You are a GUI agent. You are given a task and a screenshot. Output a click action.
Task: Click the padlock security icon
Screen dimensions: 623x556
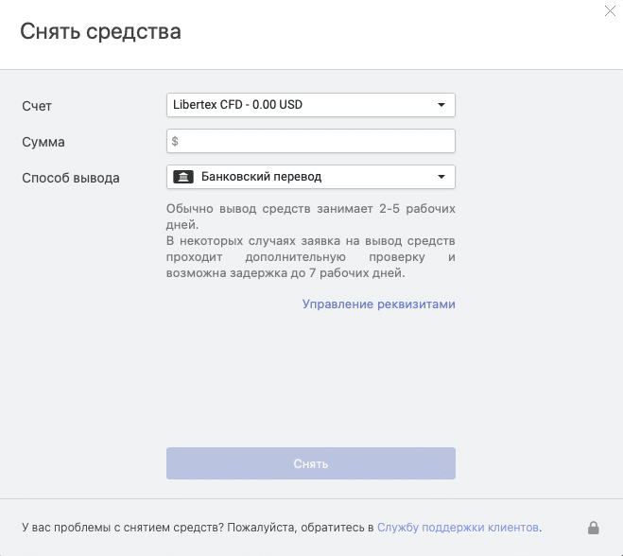594,527
